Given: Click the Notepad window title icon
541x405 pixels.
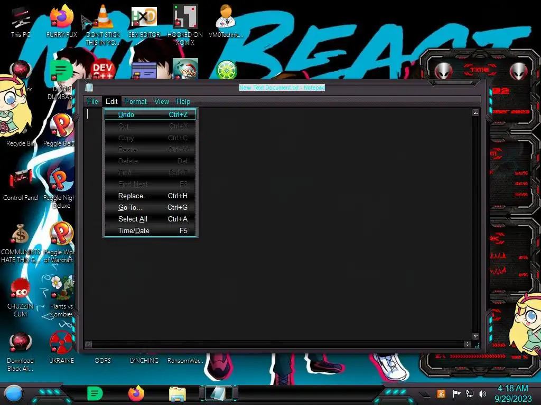Looking at the screenshot, I should [89, 88].
